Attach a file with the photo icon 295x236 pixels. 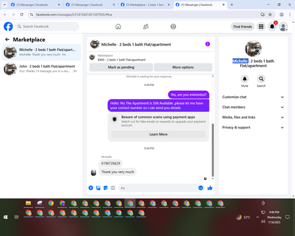(x=98, y=188)
